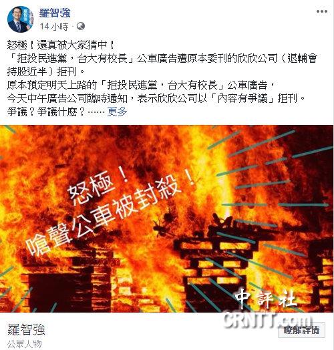Select the 羅智強 page title below the image
The image size is (334, 350).
tap(26, 329)
